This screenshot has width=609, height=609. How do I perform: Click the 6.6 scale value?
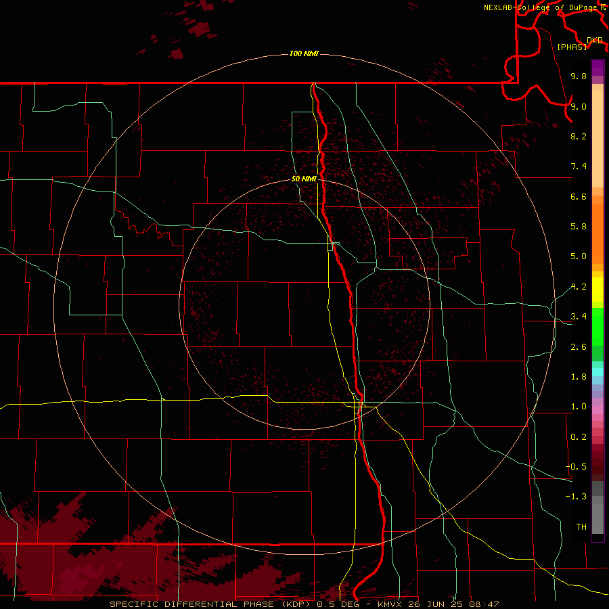(x=579, y=196)
